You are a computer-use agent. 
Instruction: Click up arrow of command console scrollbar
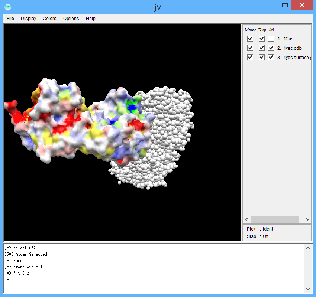click(x=308, y=248)
